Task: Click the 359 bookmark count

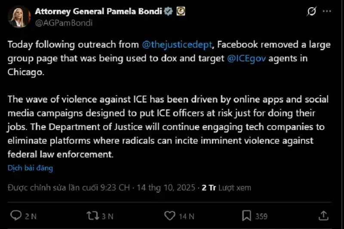Action: tap(261, 216)
